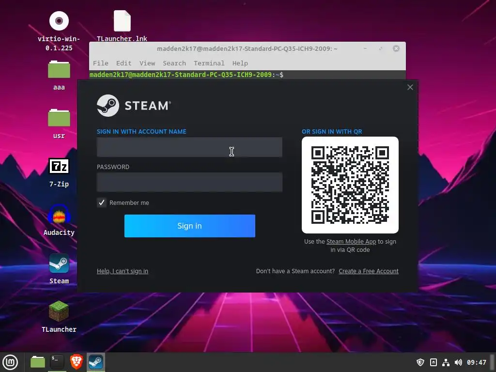
Task: Open the Terminal Search menu
Action: click(x=174, y=63)
